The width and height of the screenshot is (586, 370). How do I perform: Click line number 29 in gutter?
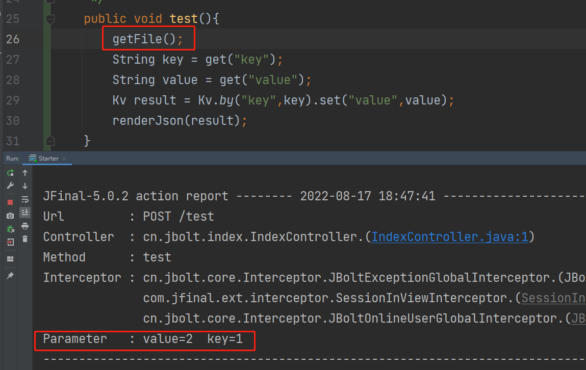[13, 100]
